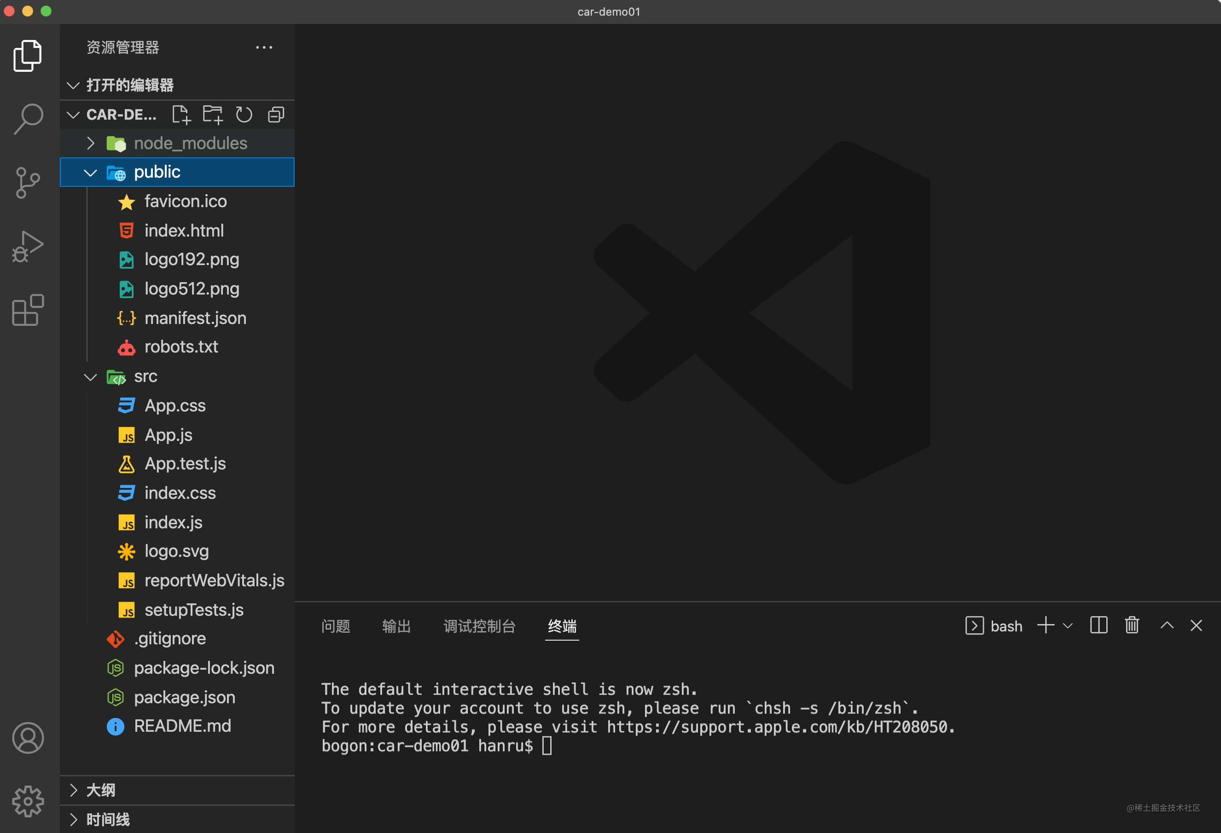Expand the 时间线 timeline section
1221x833 pixels.
click(177, 819)
